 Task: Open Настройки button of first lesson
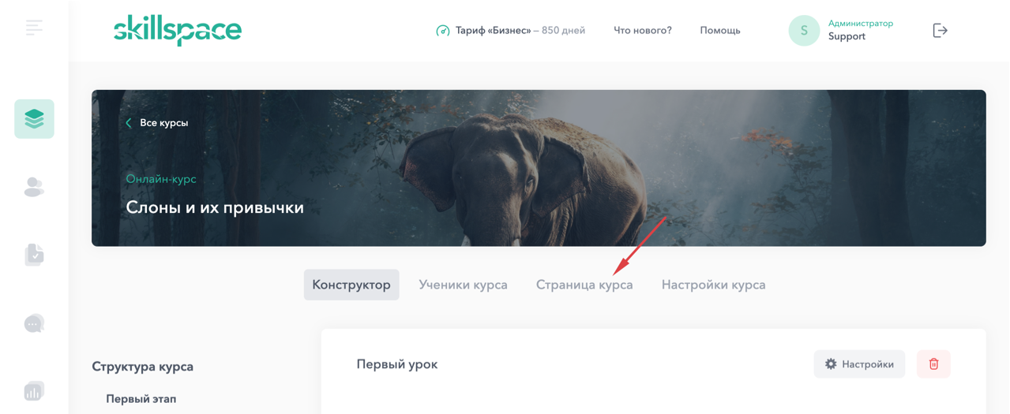pyautogui.click(x=859, y=364)
